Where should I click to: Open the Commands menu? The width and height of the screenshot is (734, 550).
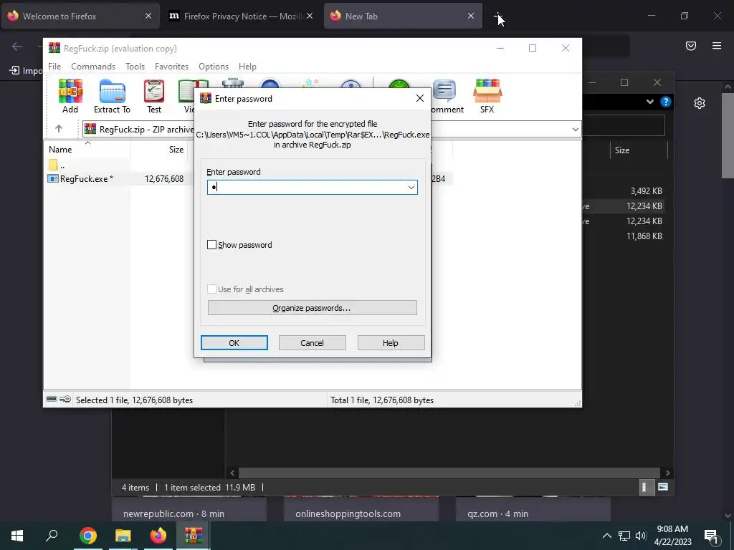pyautogui.click(x=93, y=67)
